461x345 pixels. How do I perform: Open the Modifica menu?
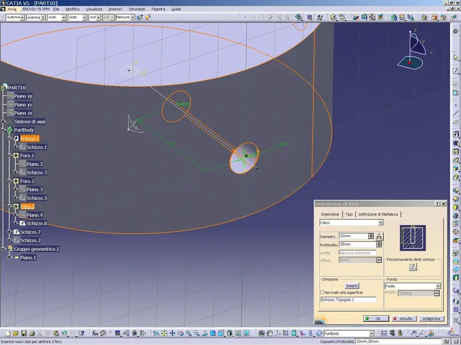click(x=72, y=9)
